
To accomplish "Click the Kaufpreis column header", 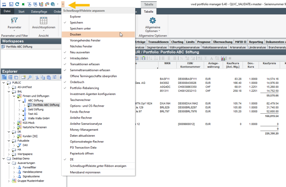I will point(269,63).
